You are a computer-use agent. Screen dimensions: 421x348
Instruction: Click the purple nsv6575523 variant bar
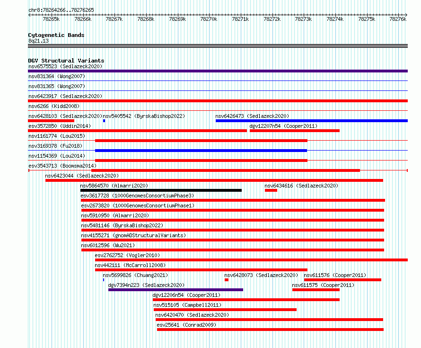point(218,71)
